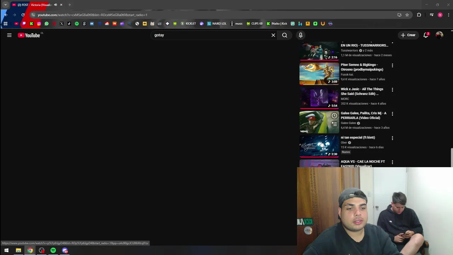
Task: Open the NAIKO LOL bookmark
Action: tap(217, 24)
